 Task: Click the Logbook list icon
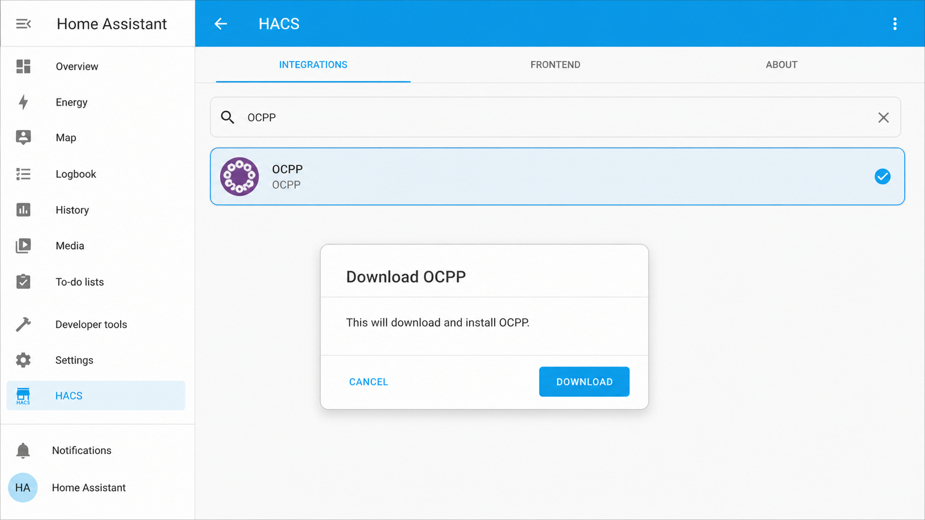tap(23, 174)
